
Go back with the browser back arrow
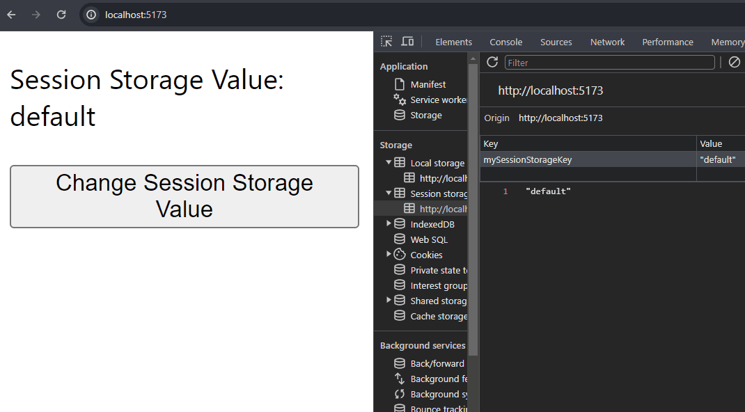(x=12, y=15)
